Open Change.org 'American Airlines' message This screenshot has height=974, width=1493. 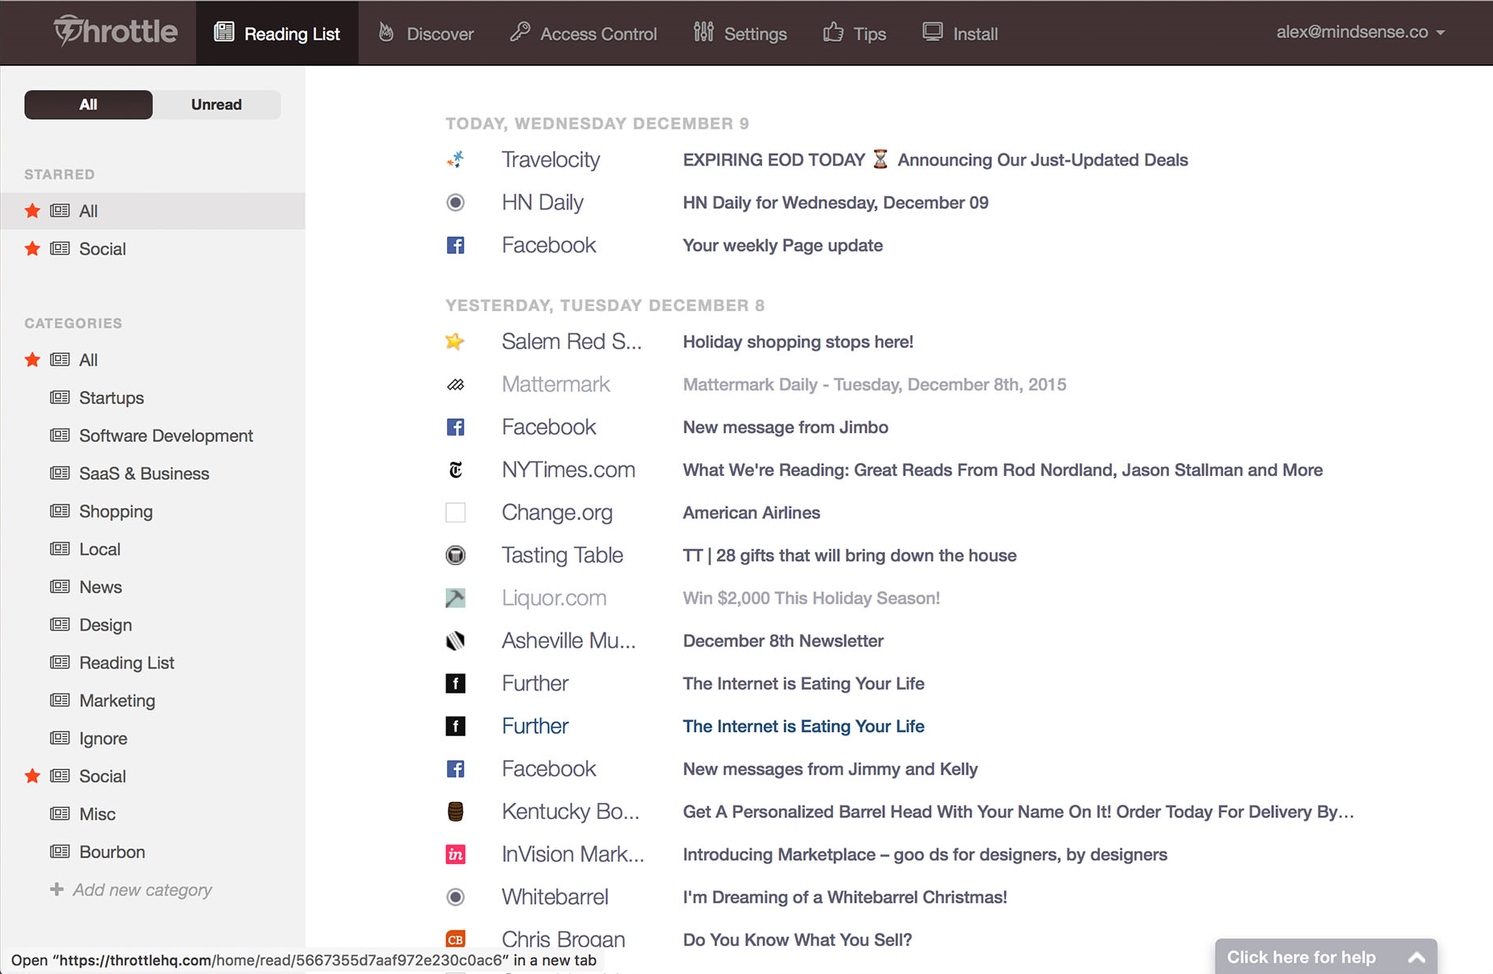pos(751,513)
